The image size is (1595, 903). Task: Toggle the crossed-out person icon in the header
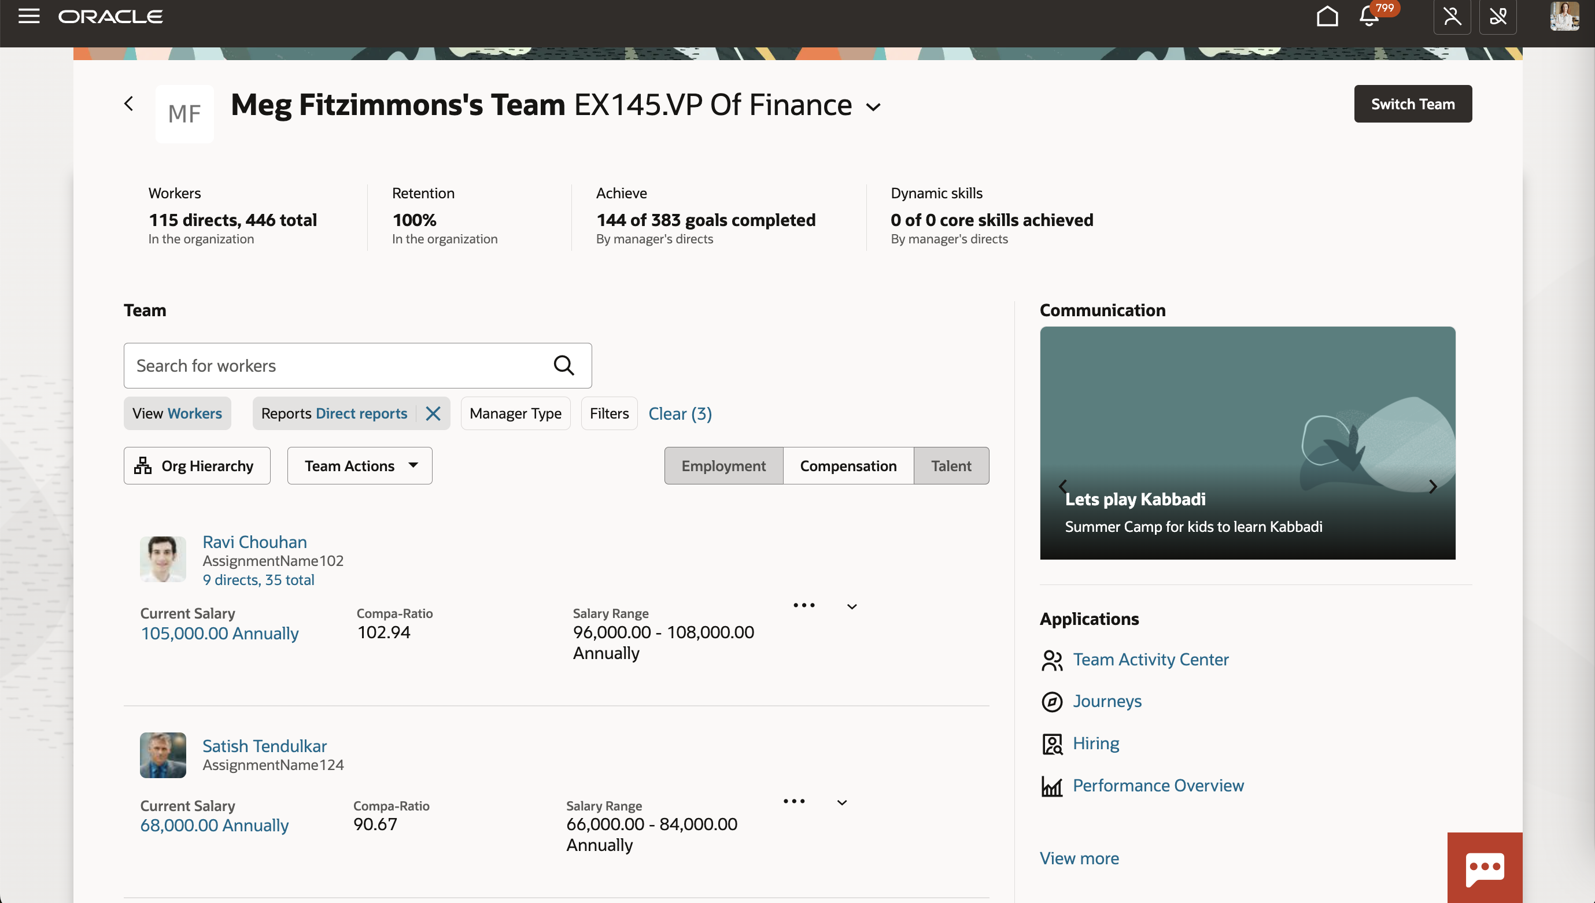pos(1452,17)
